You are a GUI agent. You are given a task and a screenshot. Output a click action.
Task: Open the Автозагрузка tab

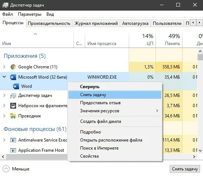point(135,23)
